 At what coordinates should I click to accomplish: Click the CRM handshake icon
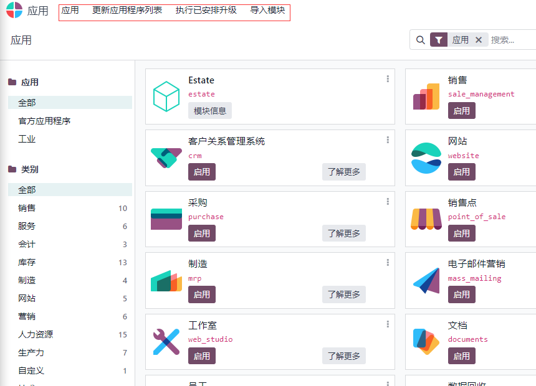(x=166, y=158)
